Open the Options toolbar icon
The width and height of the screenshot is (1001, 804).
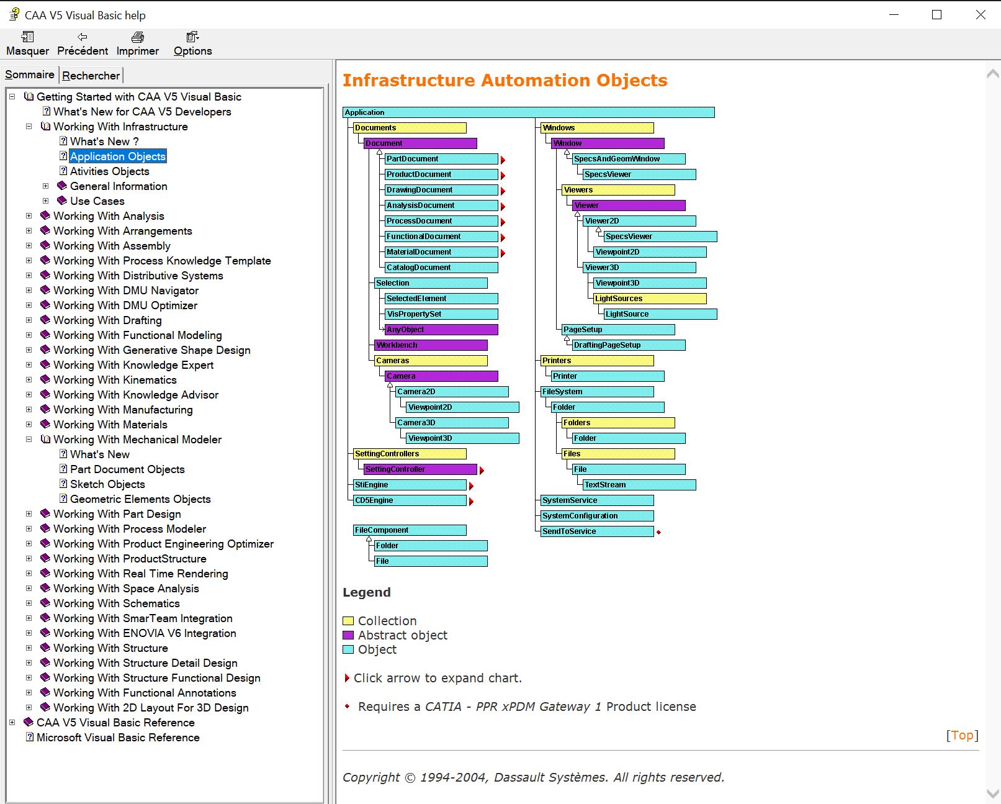click(192, 37)
